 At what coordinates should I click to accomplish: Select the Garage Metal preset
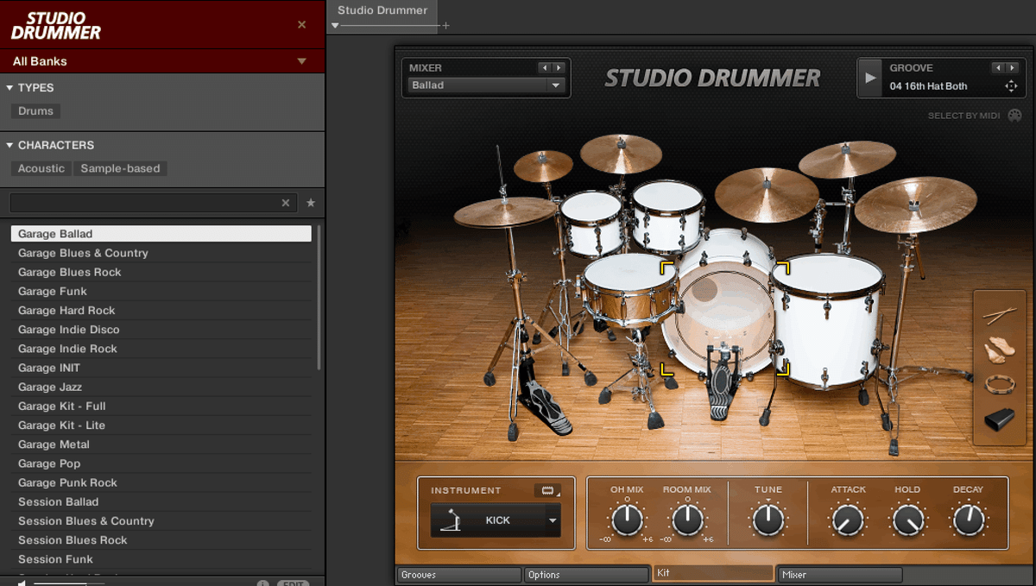coord(161,444)
